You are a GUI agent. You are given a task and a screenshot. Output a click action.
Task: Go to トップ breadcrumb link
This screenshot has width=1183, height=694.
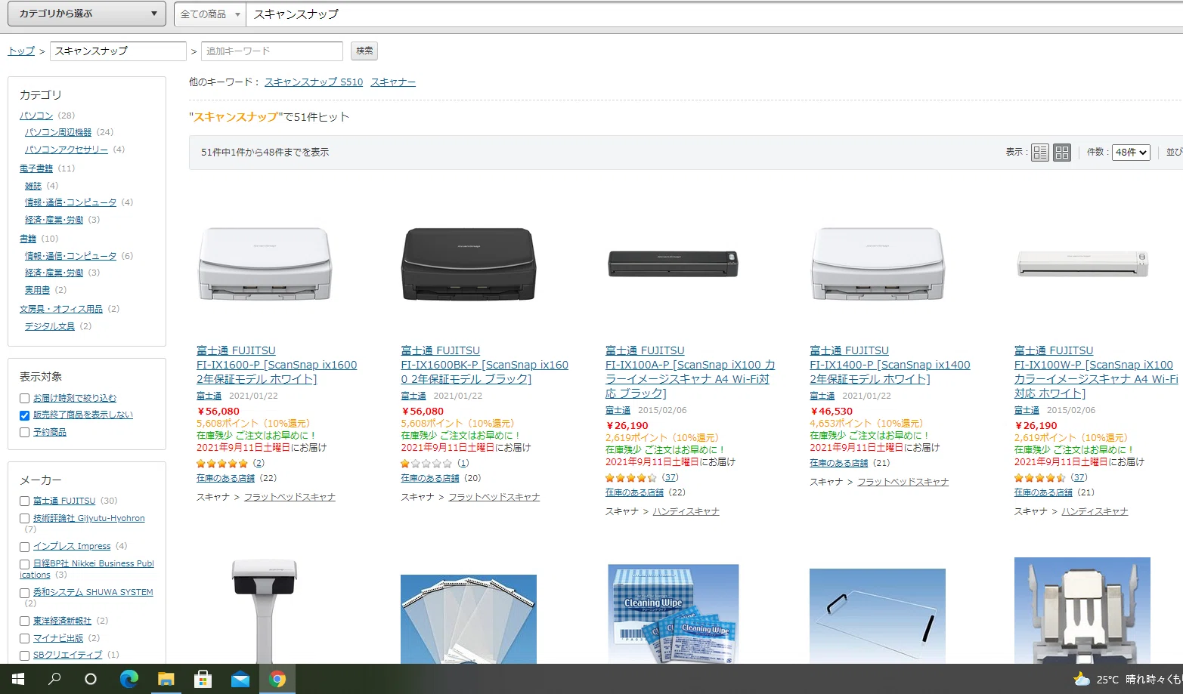coord(21,51)
